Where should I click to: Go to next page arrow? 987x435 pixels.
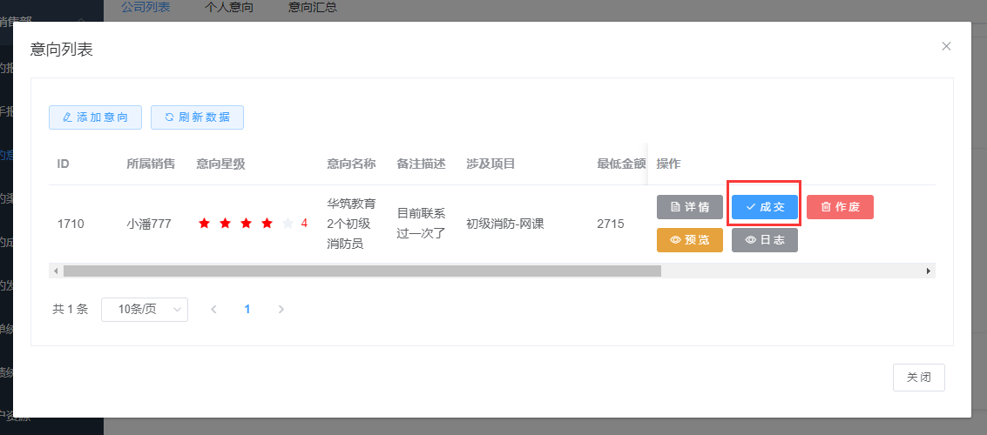281,310
